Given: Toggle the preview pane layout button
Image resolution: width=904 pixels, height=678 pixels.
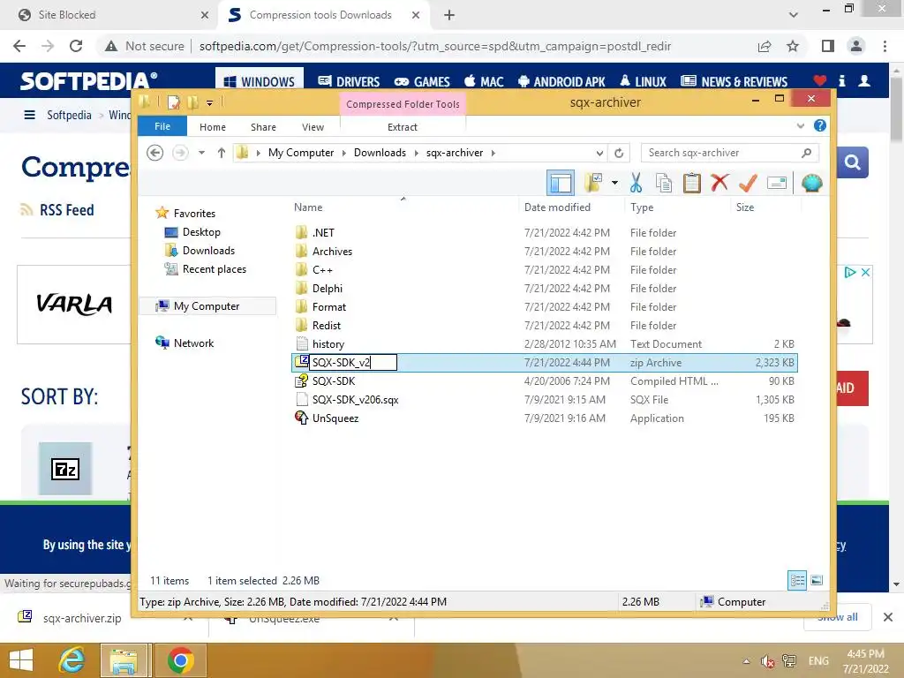Looking at the screenshot, I should point(561,184).
